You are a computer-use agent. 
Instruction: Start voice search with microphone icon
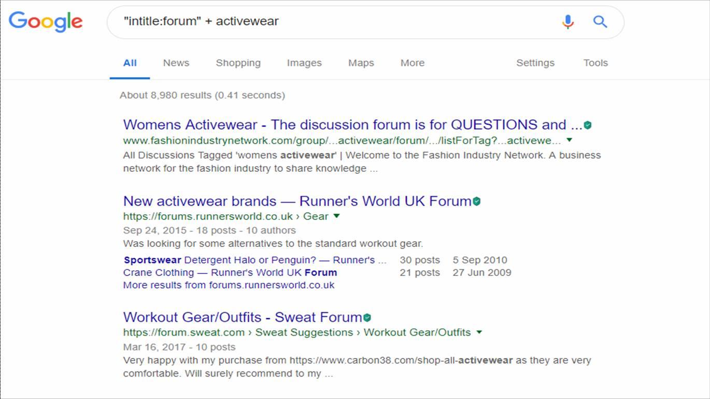pos(568,22)
